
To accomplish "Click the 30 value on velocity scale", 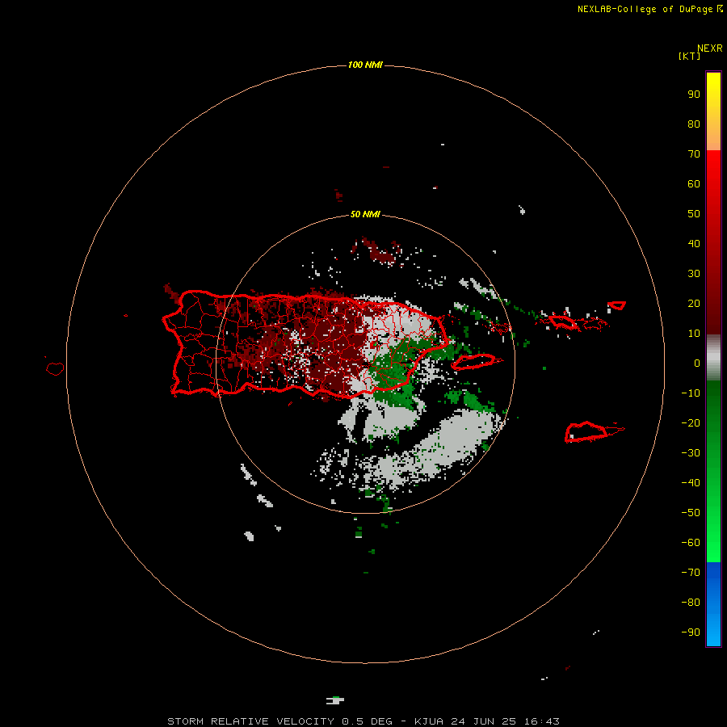I will pos(694,274).
